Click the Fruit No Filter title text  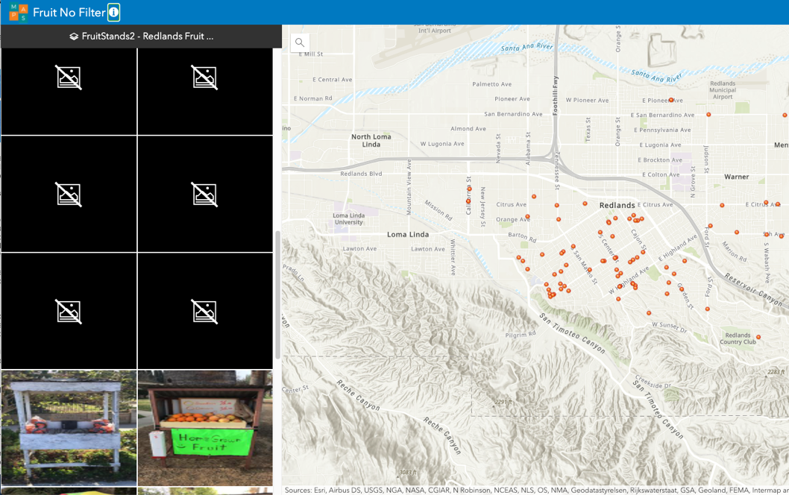coord(69,13)
